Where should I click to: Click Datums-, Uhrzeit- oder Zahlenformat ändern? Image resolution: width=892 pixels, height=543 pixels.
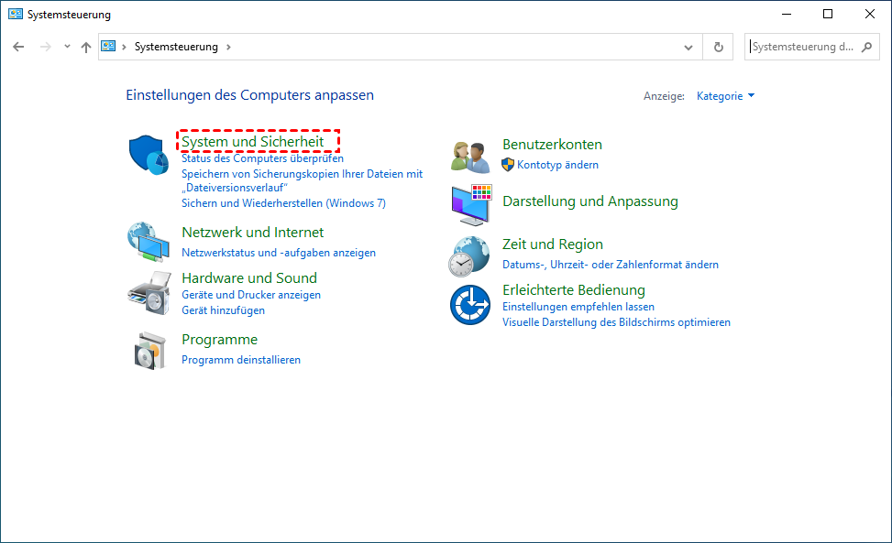click(611, 265)
